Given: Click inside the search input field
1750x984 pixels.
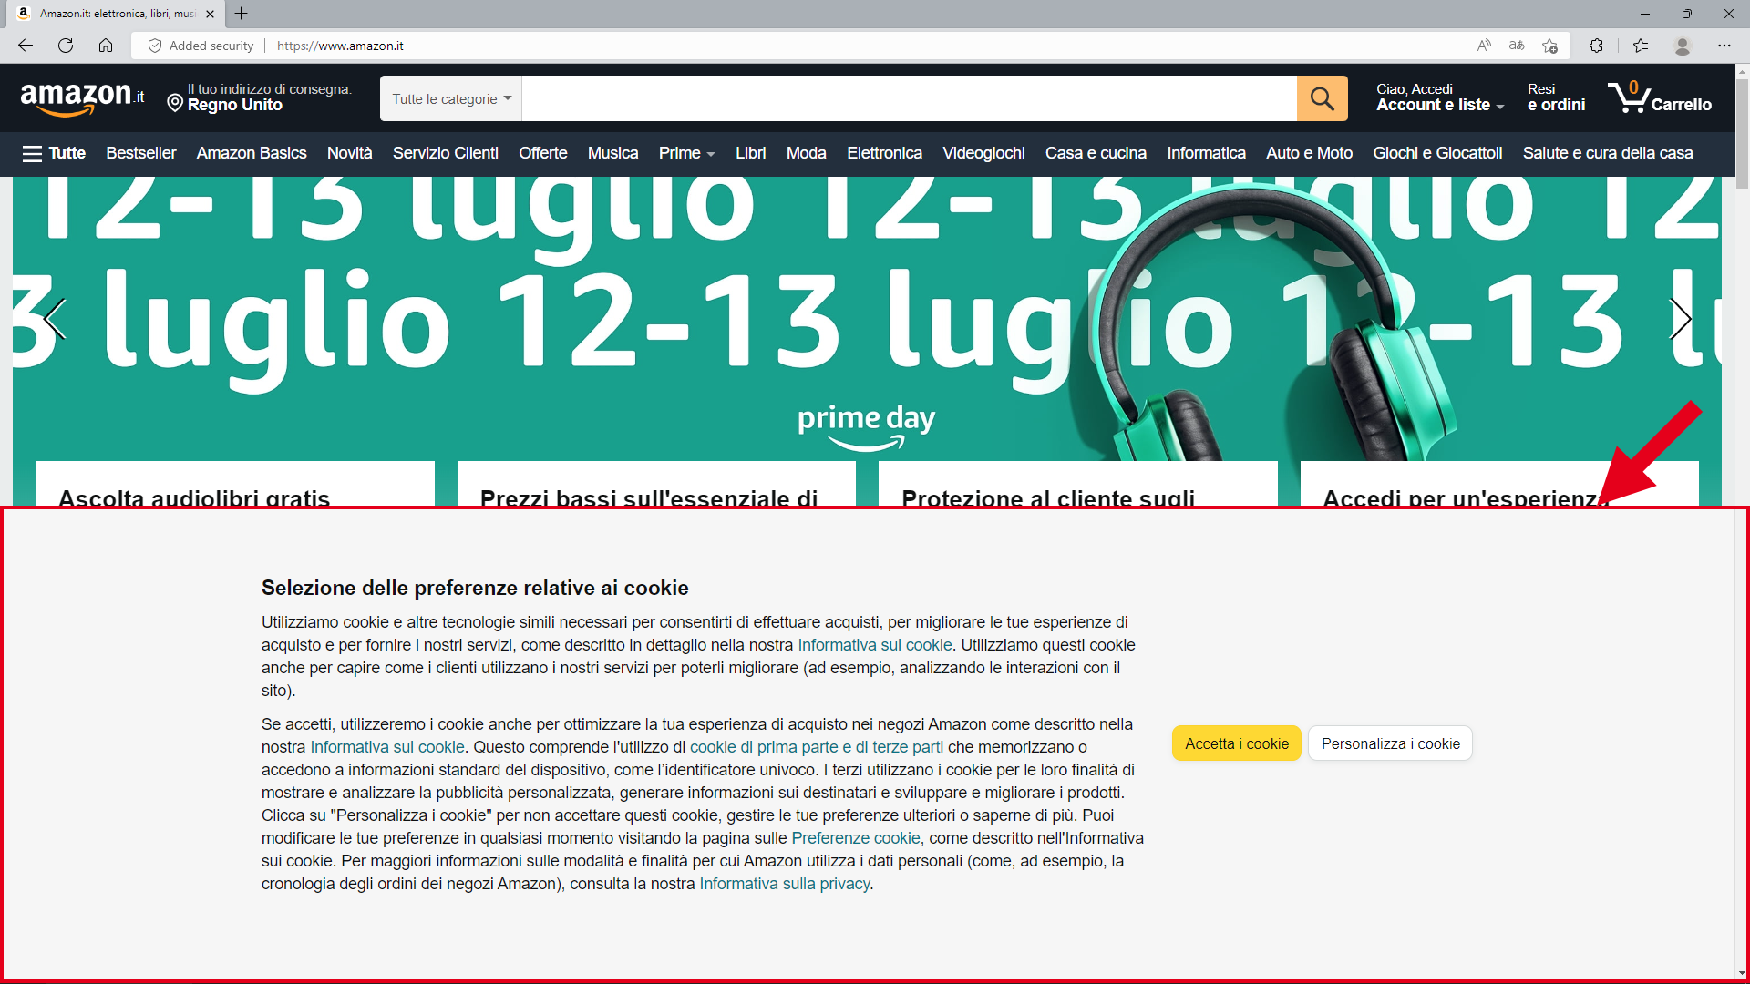Looking at the screenshot, I should pos(911,97).
